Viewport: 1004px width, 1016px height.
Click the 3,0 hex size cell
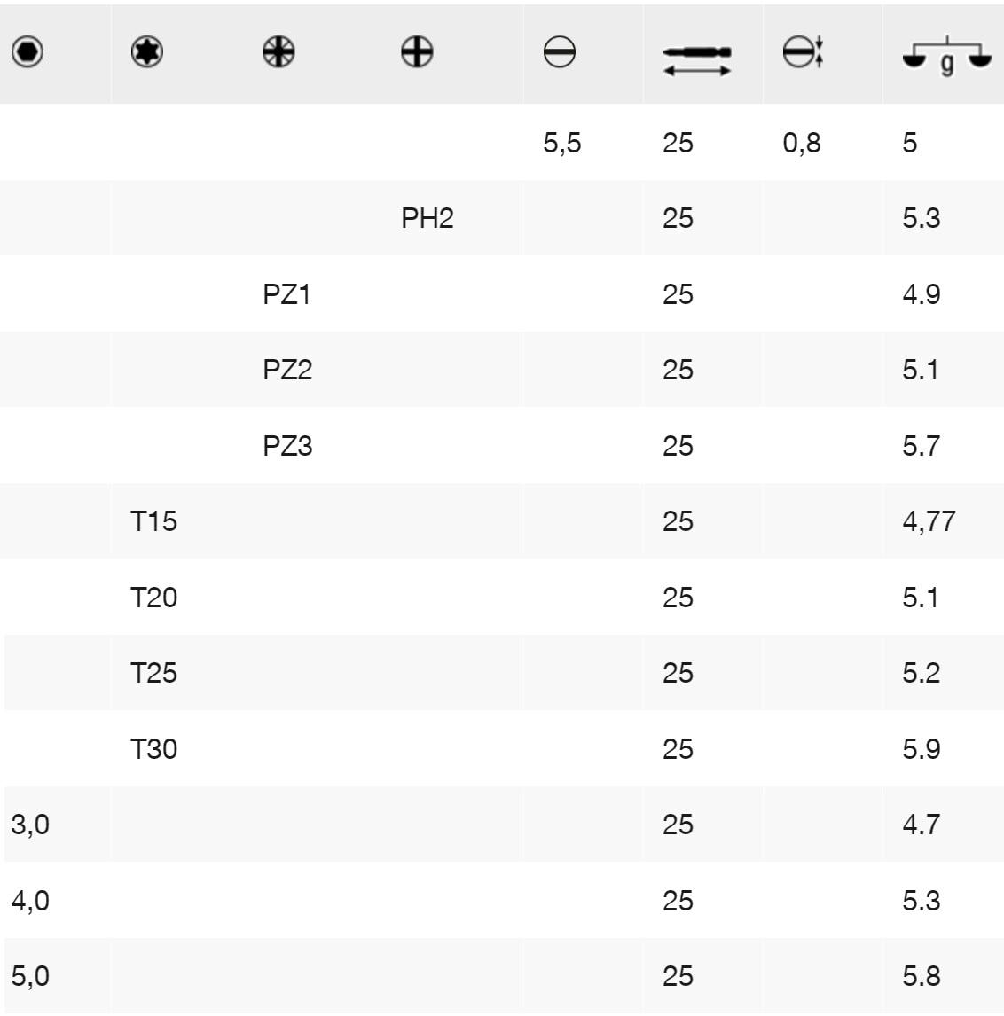click(30, 825)
